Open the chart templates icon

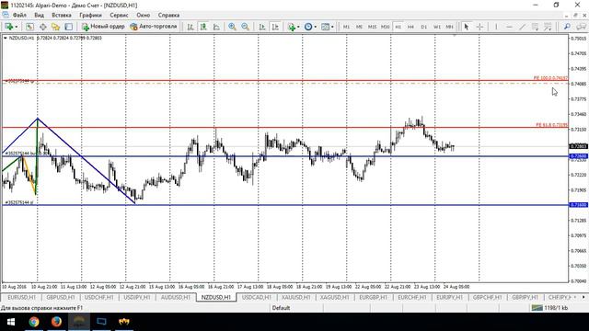click(325, 27)
